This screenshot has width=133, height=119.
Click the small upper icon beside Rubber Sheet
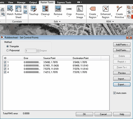[x=25, y=7]
